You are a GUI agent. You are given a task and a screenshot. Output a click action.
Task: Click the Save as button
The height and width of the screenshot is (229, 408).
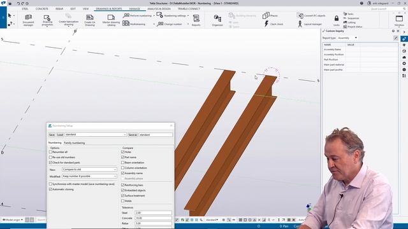pyautogui.click(x=133, y=135)
